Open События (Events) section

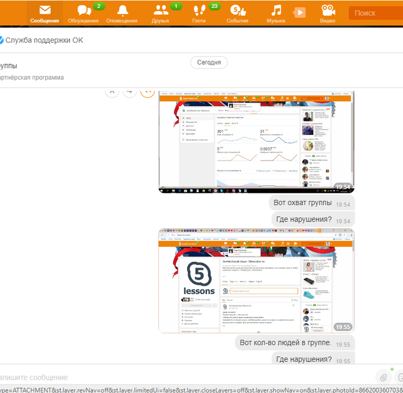point(237,13)
